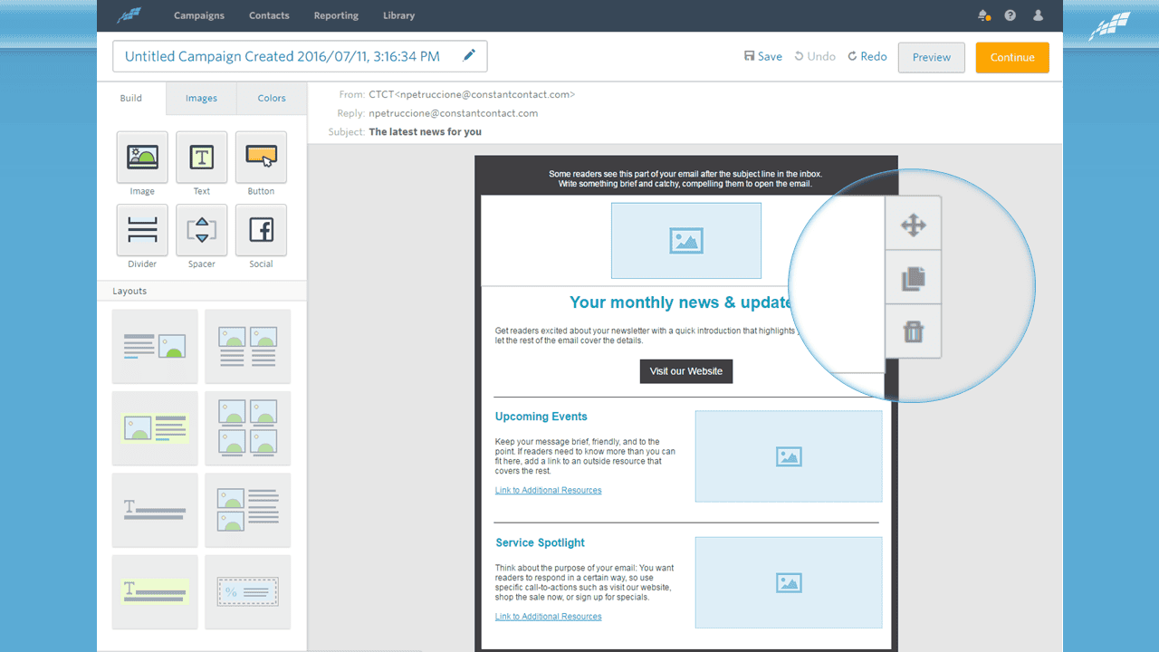Click Upcoming Events Link to Additional Resources
This screenshot has height=652, width=1159.
tap(548, 491)
